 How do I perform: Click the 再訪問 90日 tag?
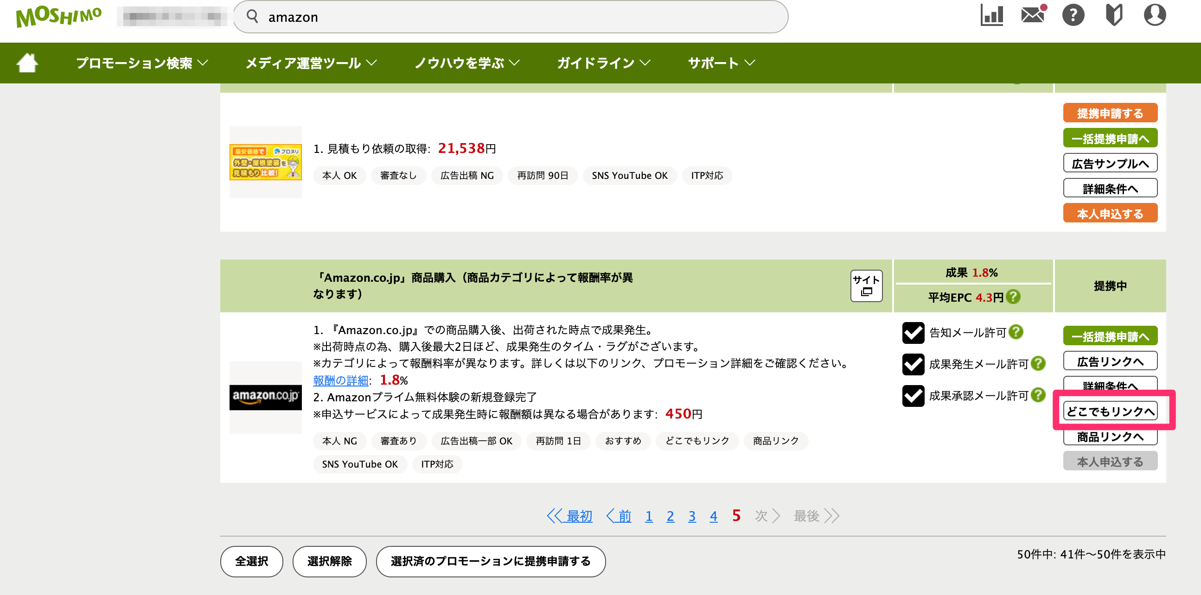(x=543, y=176)
